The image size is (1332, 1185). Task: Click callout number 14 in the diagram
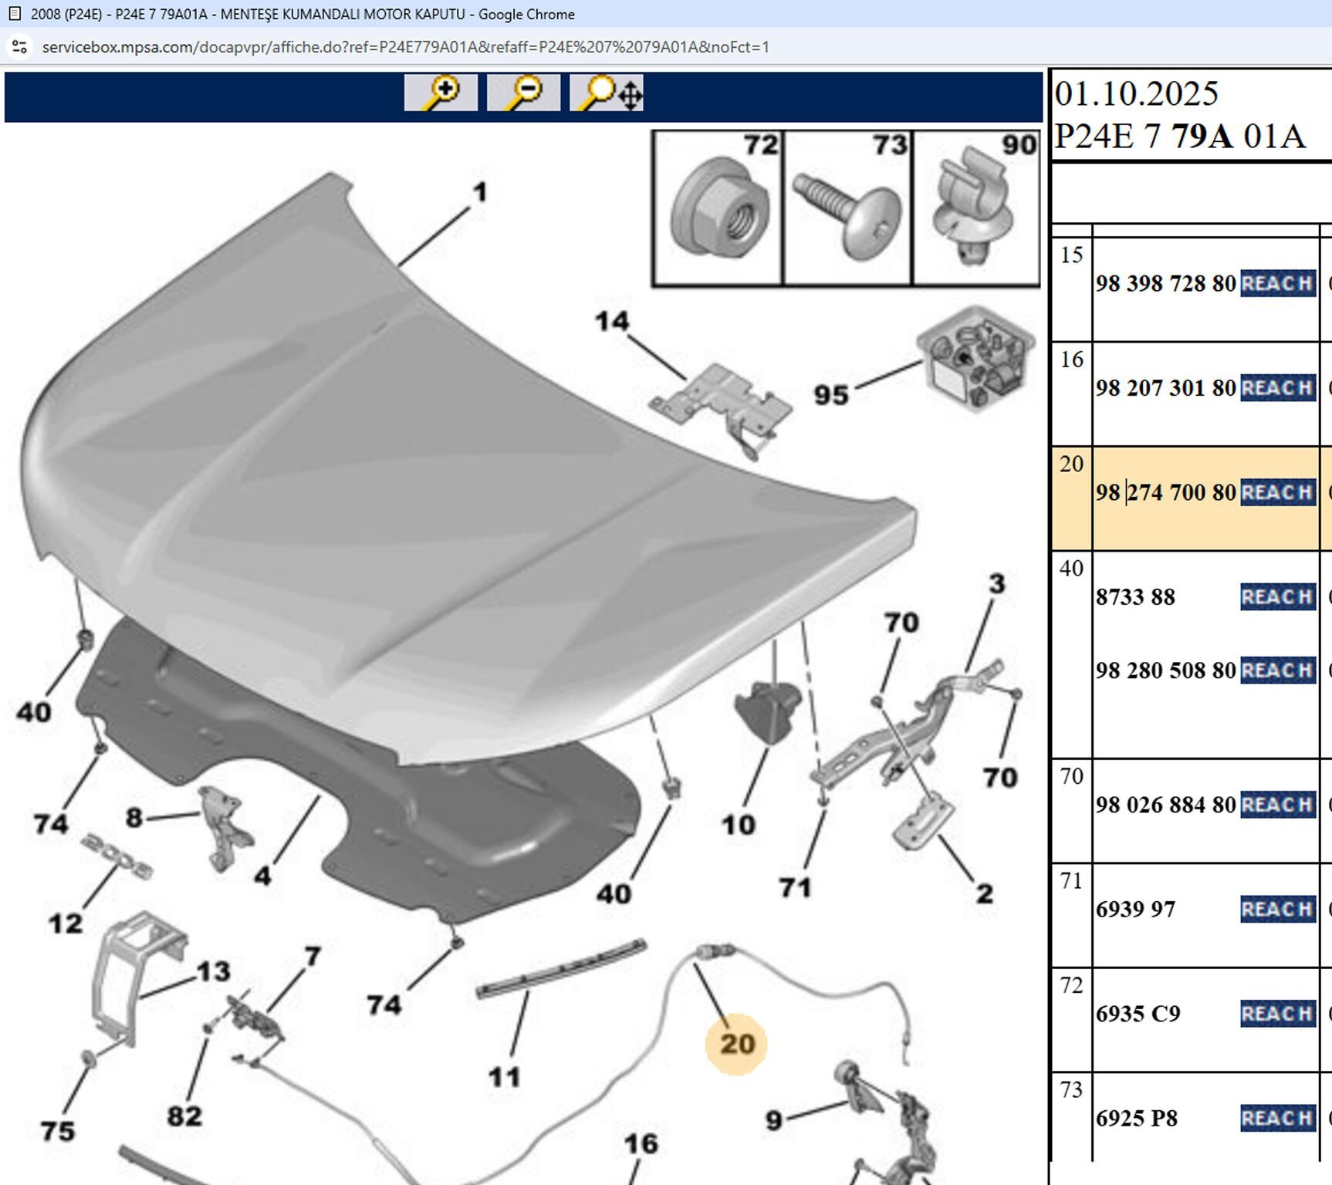611,321
